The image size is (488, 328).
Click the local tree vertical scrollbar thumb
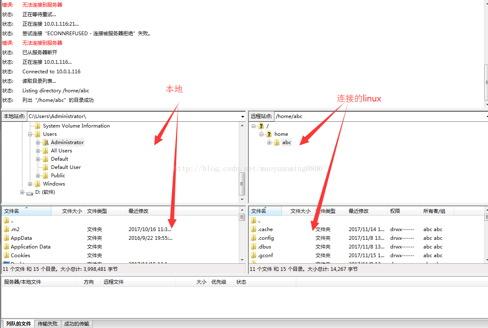pos(242,184)
